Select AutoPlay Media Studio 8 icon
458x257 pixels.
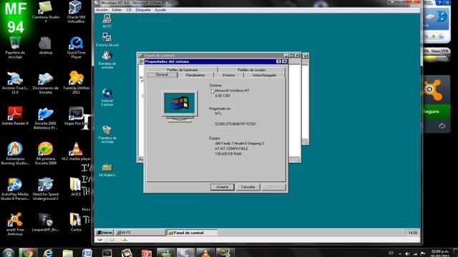pos(15,189)
